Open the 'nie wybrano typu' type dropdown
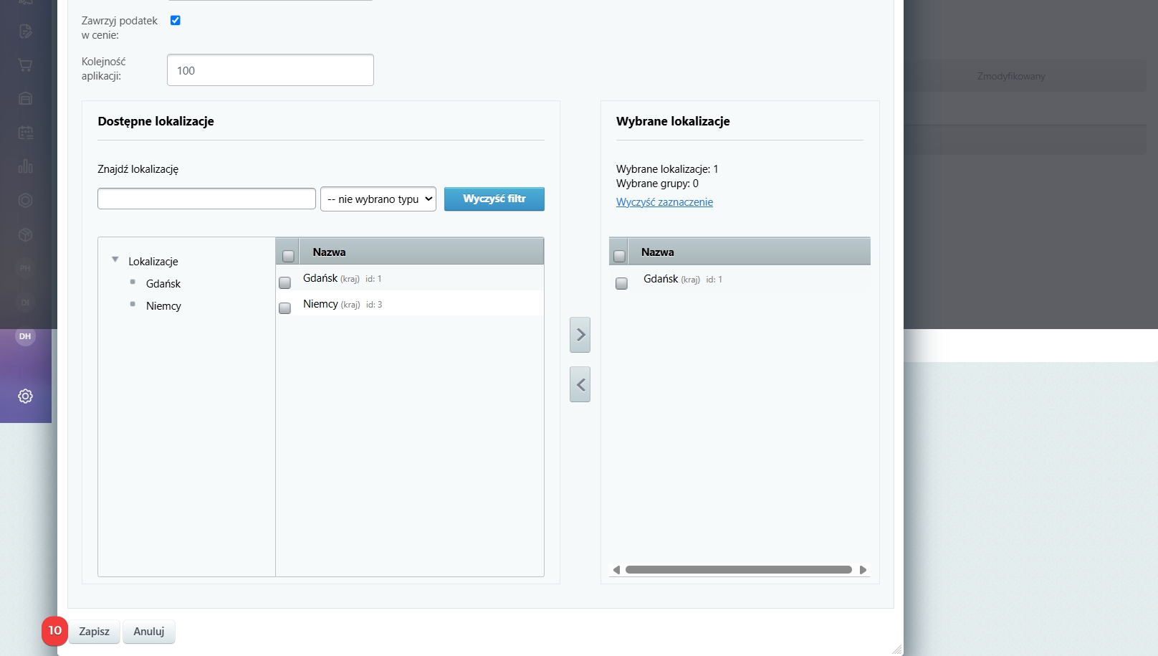1158x656 pixels. [x=378, y=199]
